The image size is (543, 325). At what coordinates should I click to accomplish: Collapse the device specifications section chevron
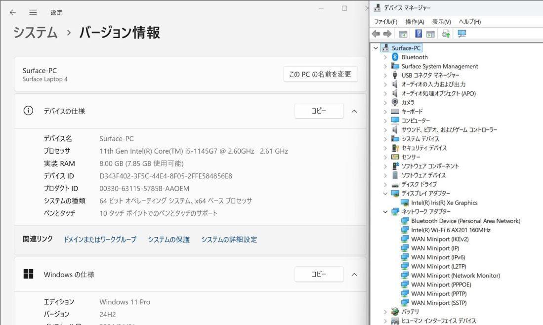[x=354, y=111]
